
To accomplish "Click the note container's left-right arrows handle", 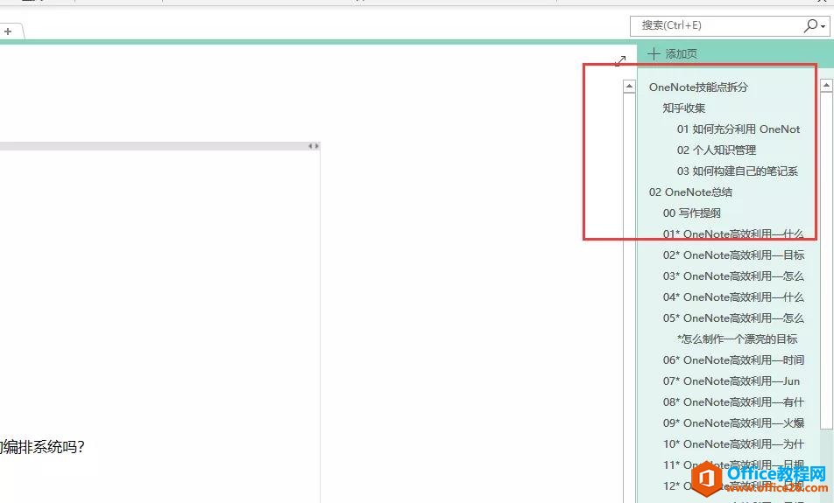I will pyautogui.click(x=314, y=146).
